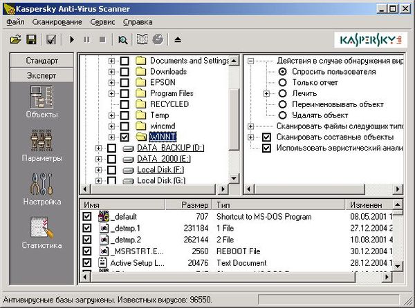Open the Настройка tools icon
The width and height of the screenshot is (415, 308).
click(41, 184)
